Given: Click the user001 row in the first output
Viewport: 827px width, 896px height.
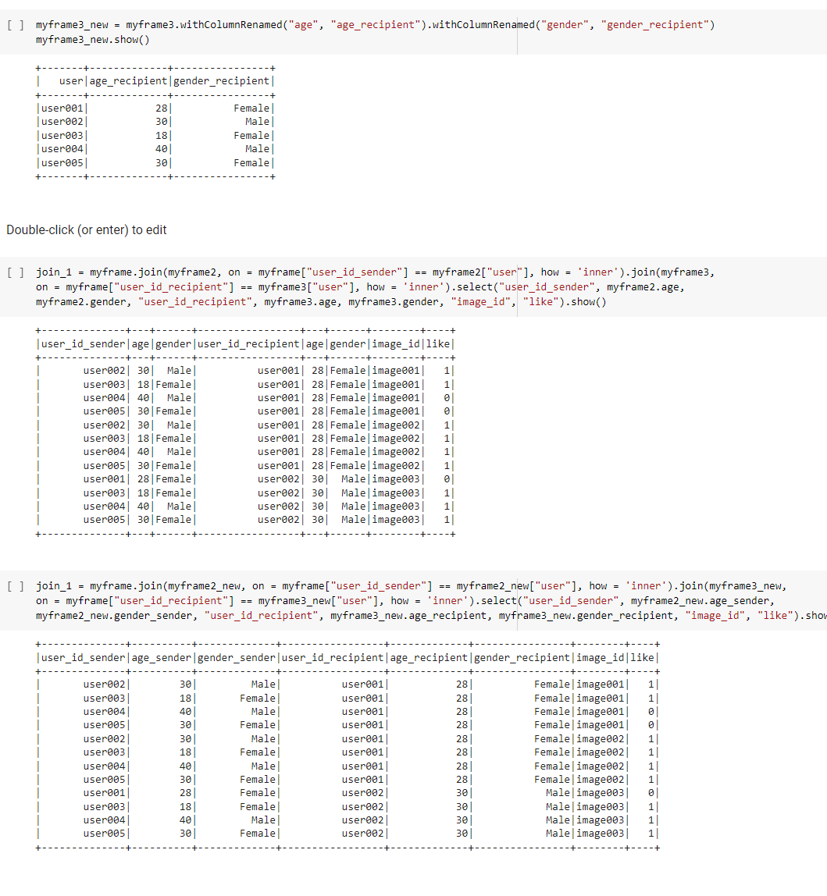Looking at the screenshot, I should (x=155, y=108).
